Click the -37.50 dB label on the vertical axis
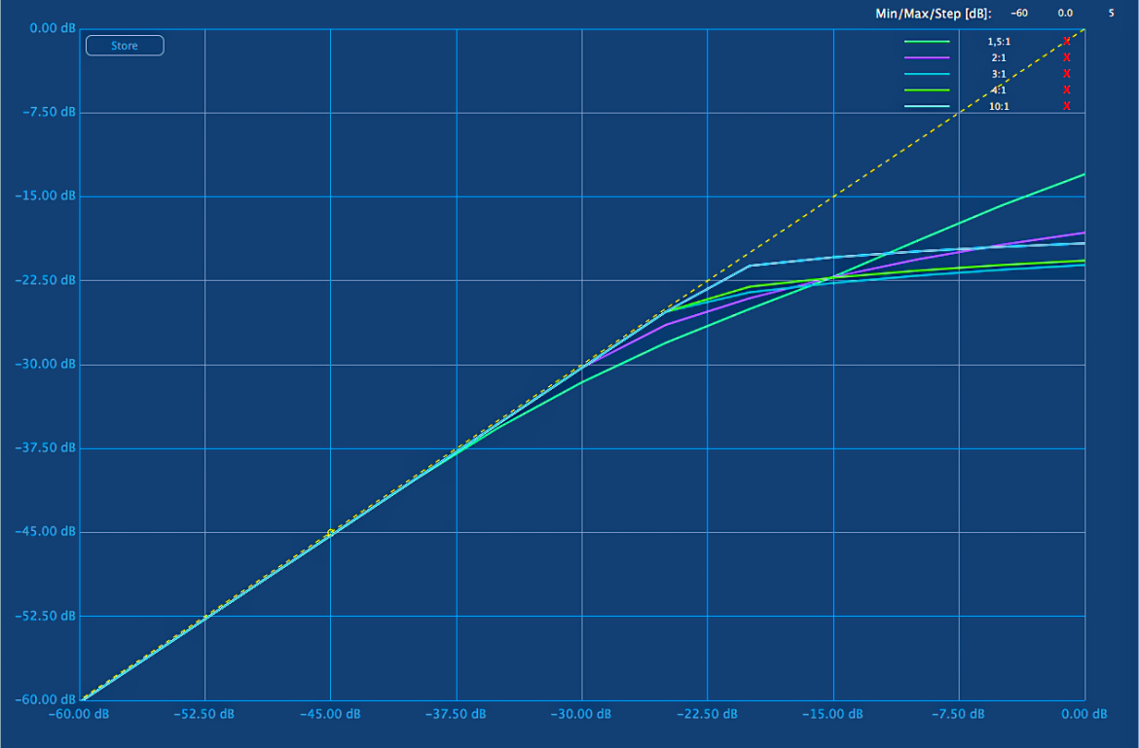 (46, 447)
